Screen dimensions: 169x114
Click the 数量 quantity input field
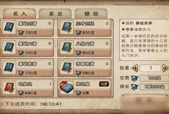coord(150,68)
